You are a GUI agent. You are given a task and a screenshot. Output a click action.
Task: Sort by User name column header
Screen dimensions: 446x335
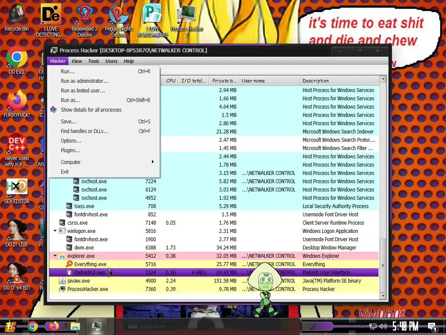tap(269, 81)
